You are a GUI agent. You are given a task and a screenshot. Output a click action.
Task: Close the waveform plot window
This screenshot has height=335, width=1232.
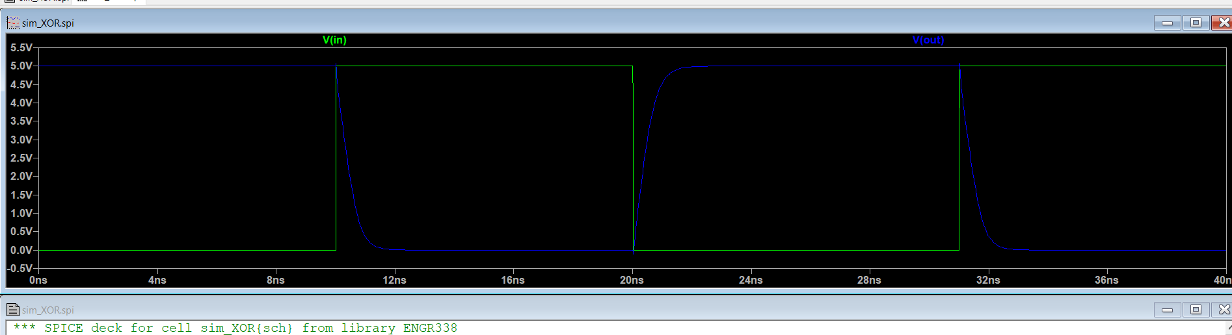pyautogui.click(x=1222, y=23)
